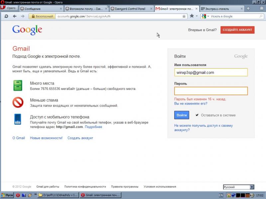Bookmark page with star inside address bar
This screenshot has height=199, width=266.
(x=184, y=16)
